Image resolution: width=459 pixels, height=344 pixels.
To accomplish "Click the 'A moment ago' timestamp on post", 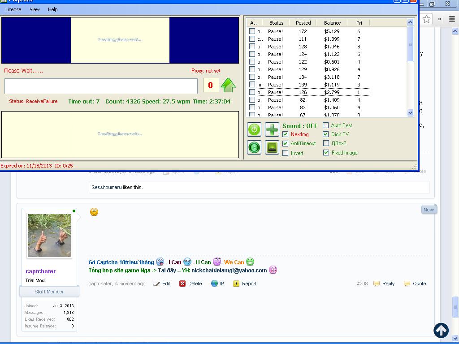I will pos(130,284).
